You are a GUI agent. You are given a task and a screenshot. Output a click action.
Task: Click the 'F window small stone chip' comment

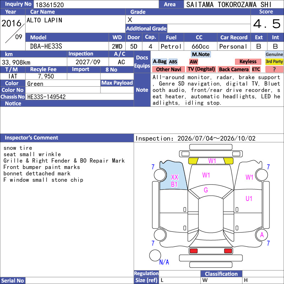click(43, 180)
